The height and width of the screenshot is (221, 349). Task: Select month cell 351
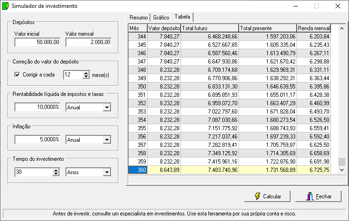(138, 95)
